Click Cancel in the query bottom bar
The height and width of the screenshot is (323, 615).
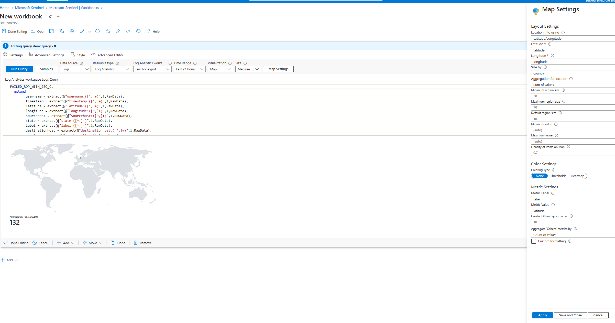pyautogui.click(x=40, y=243)
